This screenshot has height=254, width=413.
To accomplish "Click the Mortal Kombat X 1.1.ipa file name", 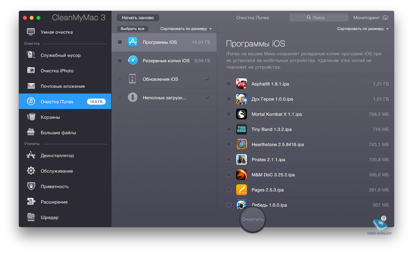I will [x=277, y=114].
